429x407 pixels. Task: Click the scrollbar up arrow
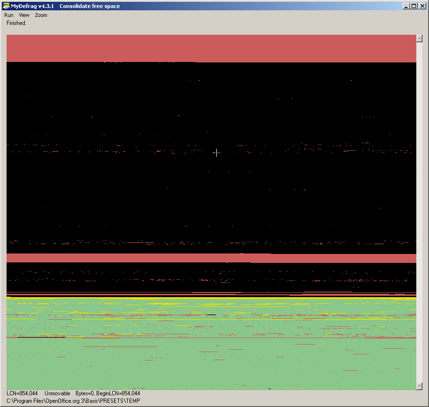coord(419,38)
